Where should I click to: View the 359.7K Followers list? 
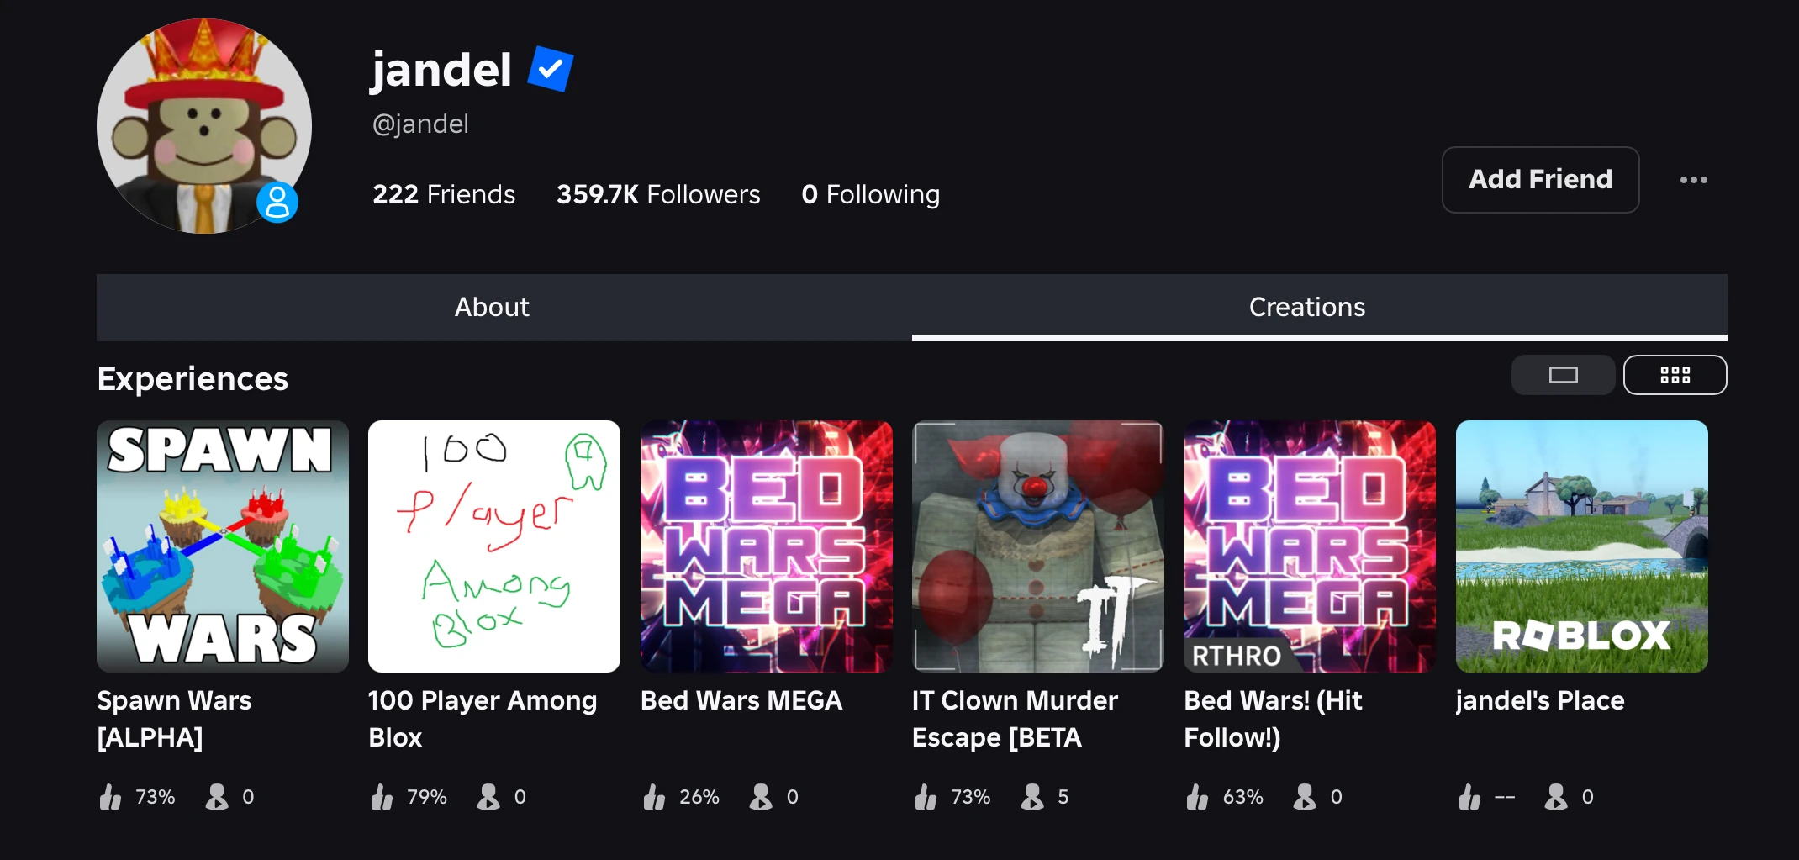(658, 194)
